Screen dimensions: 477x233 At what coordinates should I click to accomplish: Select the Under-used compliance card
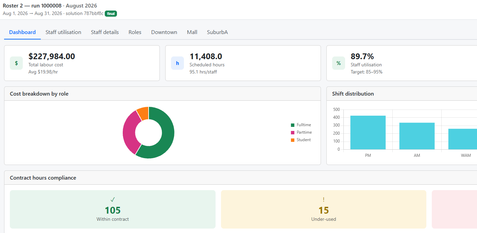[324, 209]
